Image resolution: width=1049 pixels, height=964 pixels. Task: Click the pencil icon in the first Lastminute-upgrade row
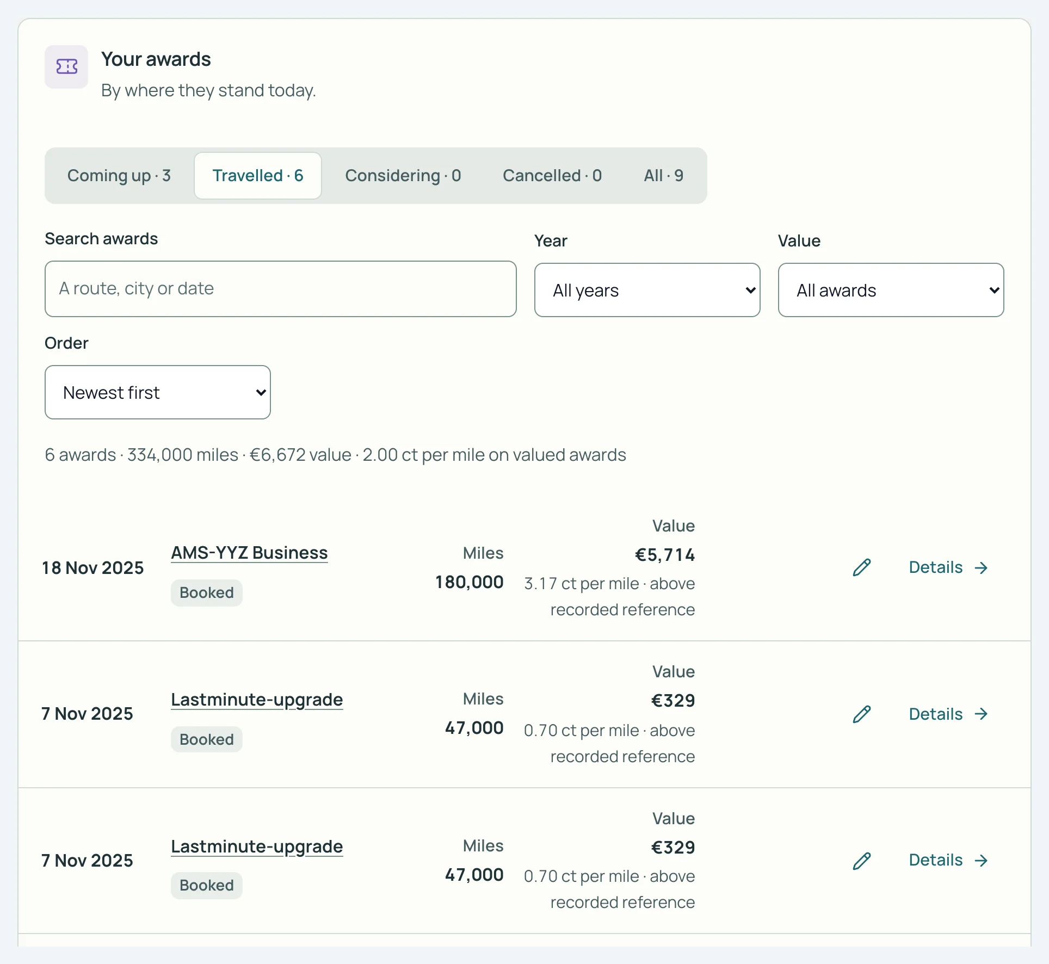[x=862, y=714]
